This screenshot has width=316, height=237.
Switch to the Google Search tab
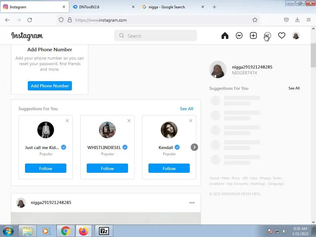click(173, 7)
